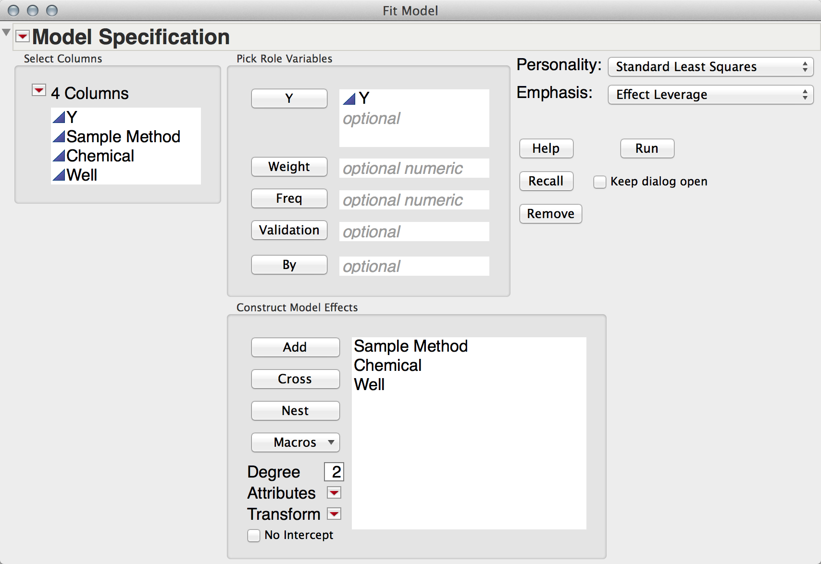Open the Personality dropdown
This screenshot has width=821, height=564.
[710, 67]
